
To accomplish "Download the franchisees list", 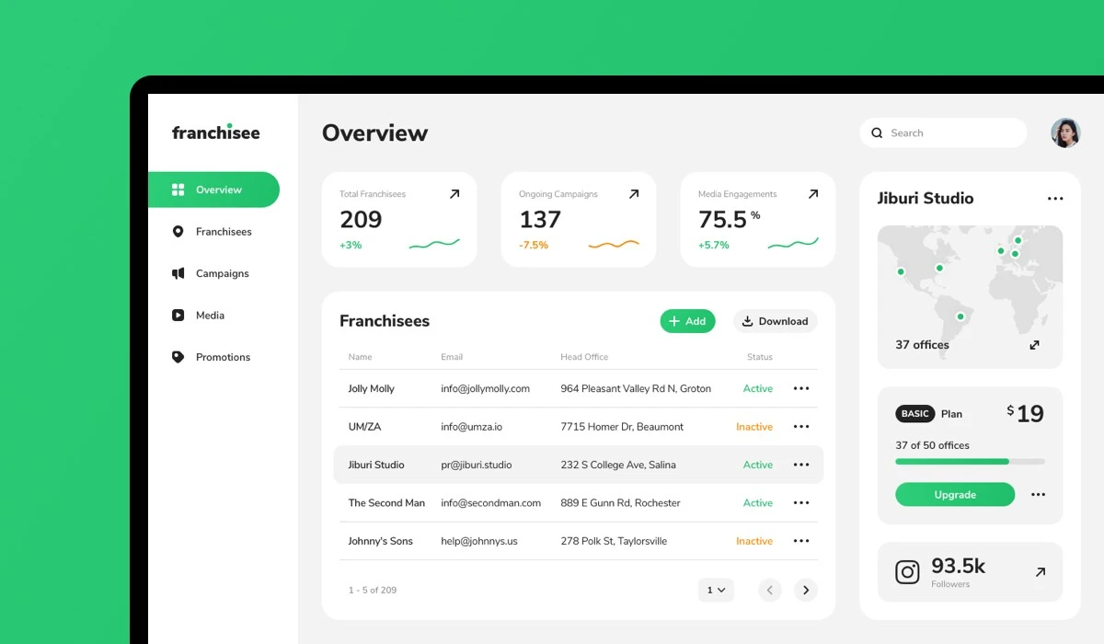I will pos(776,321).
